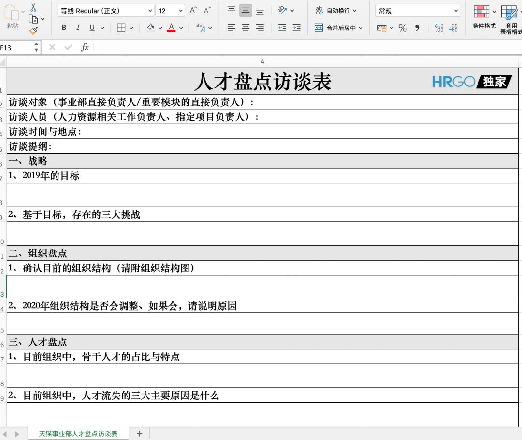Click the Format Painter brush icon
The width and height of the screenshot is (522, 440).
click(33, 31)
